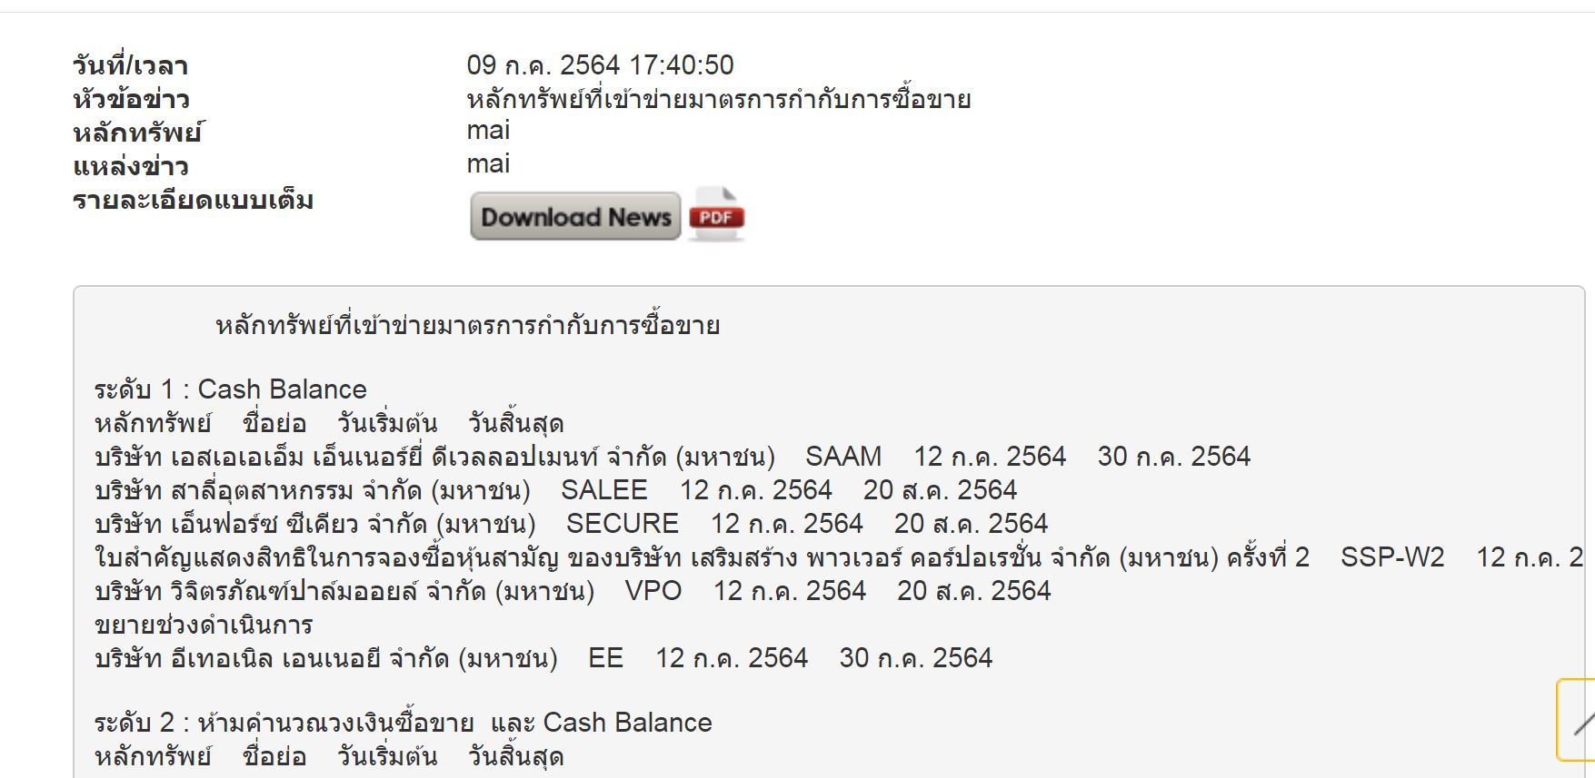1595x778 pixels.
Task: Click the EE ticker symbol
Action: point(606,658)
